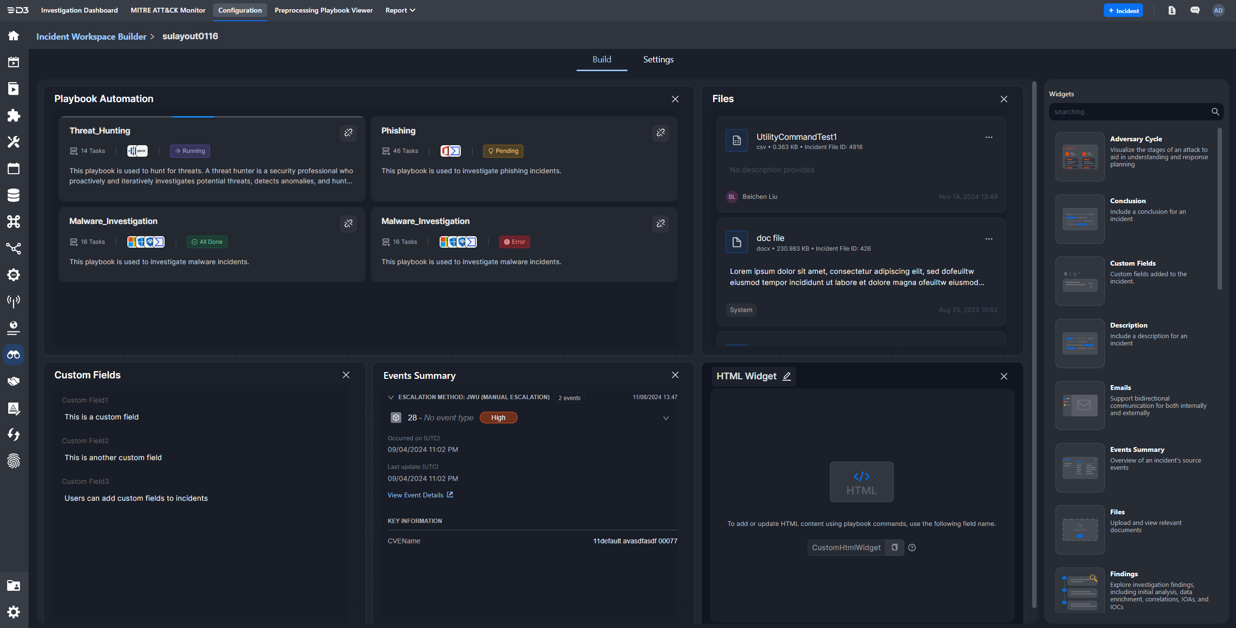The width and height of the screenshot is (1236, 628).
Task: Click the handshake icon in the sidebar
Action: coord(14,381)
